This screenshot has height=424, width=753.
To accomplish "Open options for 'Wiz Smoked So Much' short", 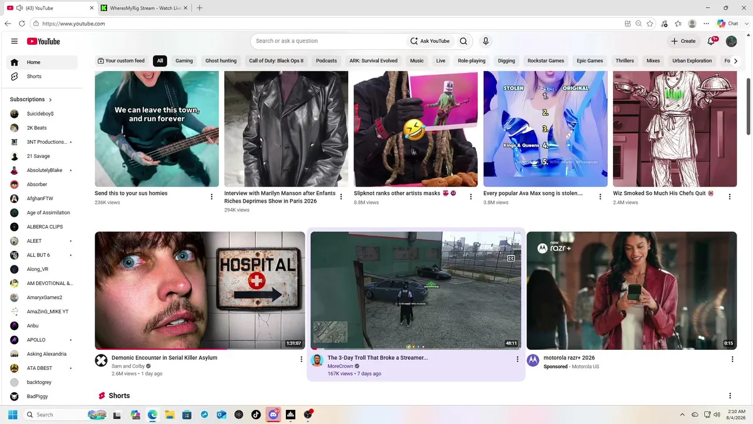I will coord(729,197).
